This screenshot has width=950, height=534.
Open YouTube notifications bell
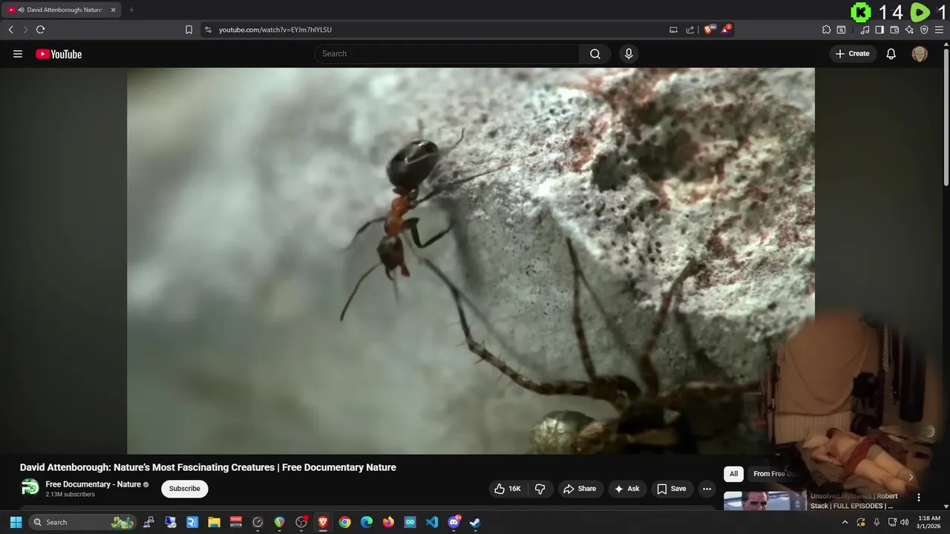pyautogui.click(x=891, y=53)
